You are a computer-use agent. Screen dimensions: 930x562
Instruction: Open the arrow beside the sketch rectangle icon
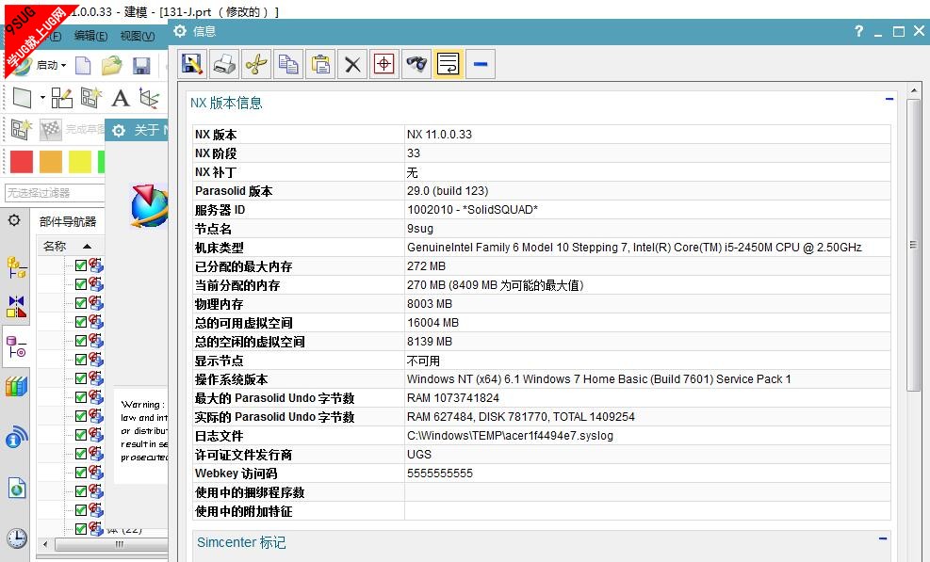click(x=42, y=97)
